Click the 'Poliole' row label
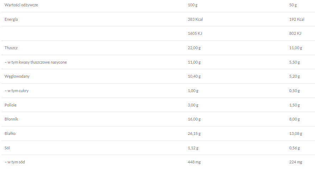The height and width of the screenshot is (169, 315). tap(11, 105)
